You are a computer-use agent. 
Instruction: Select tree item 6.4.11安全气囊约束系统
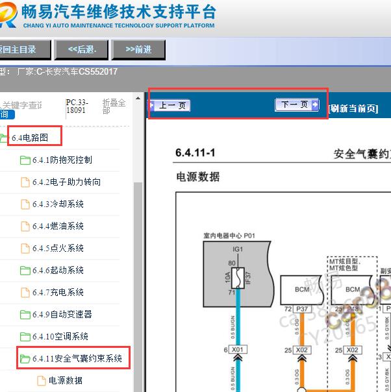pos(77,358)
